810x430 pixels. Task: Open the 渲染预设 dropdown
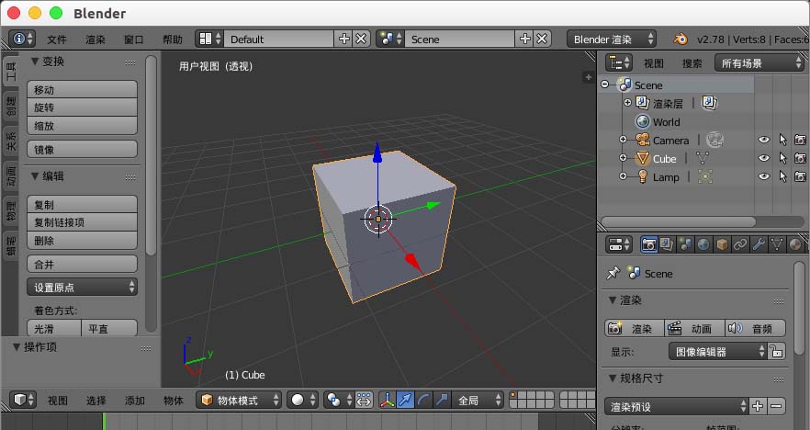pos(677,406)
